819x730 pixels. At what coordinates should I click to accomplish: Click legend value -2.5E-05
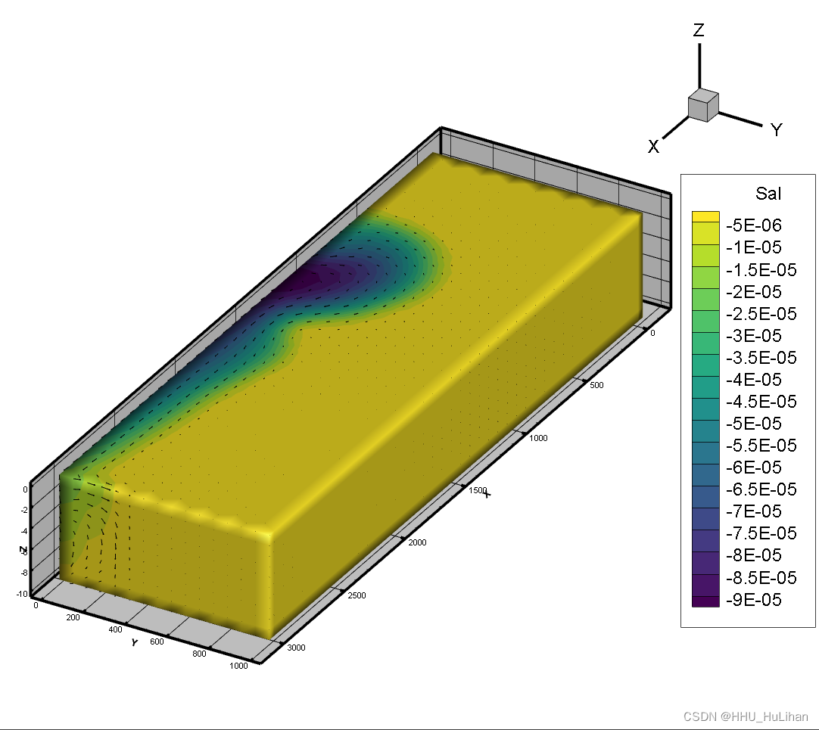click(x=761, y=314)
